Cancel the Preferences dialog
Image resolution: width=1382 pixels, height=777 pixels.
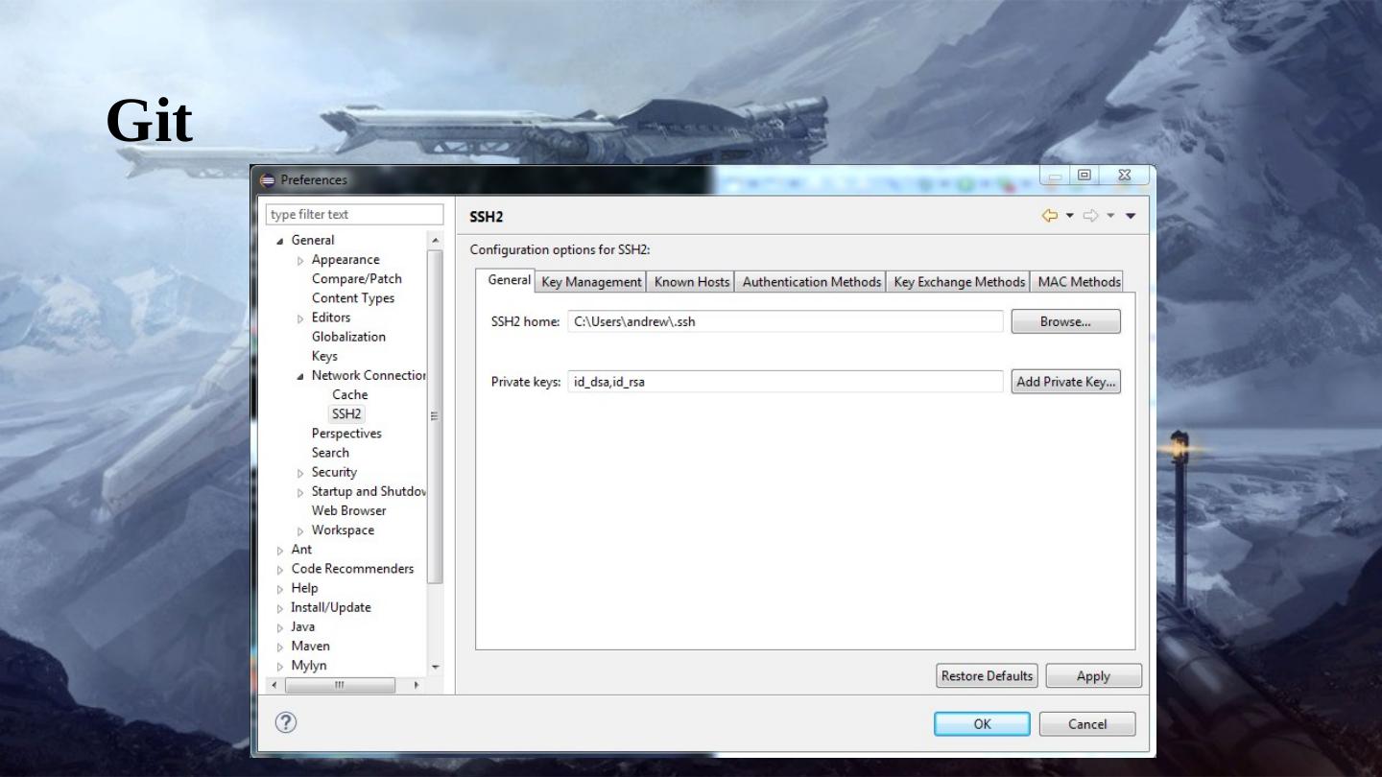pos(1087,724)
